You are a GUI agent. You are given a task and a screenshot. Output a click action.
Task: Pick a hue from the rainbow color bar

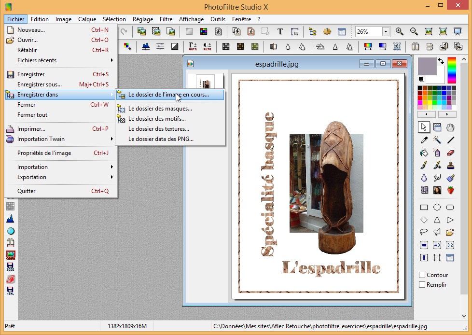pyautogui.click(x=452, y=70)
